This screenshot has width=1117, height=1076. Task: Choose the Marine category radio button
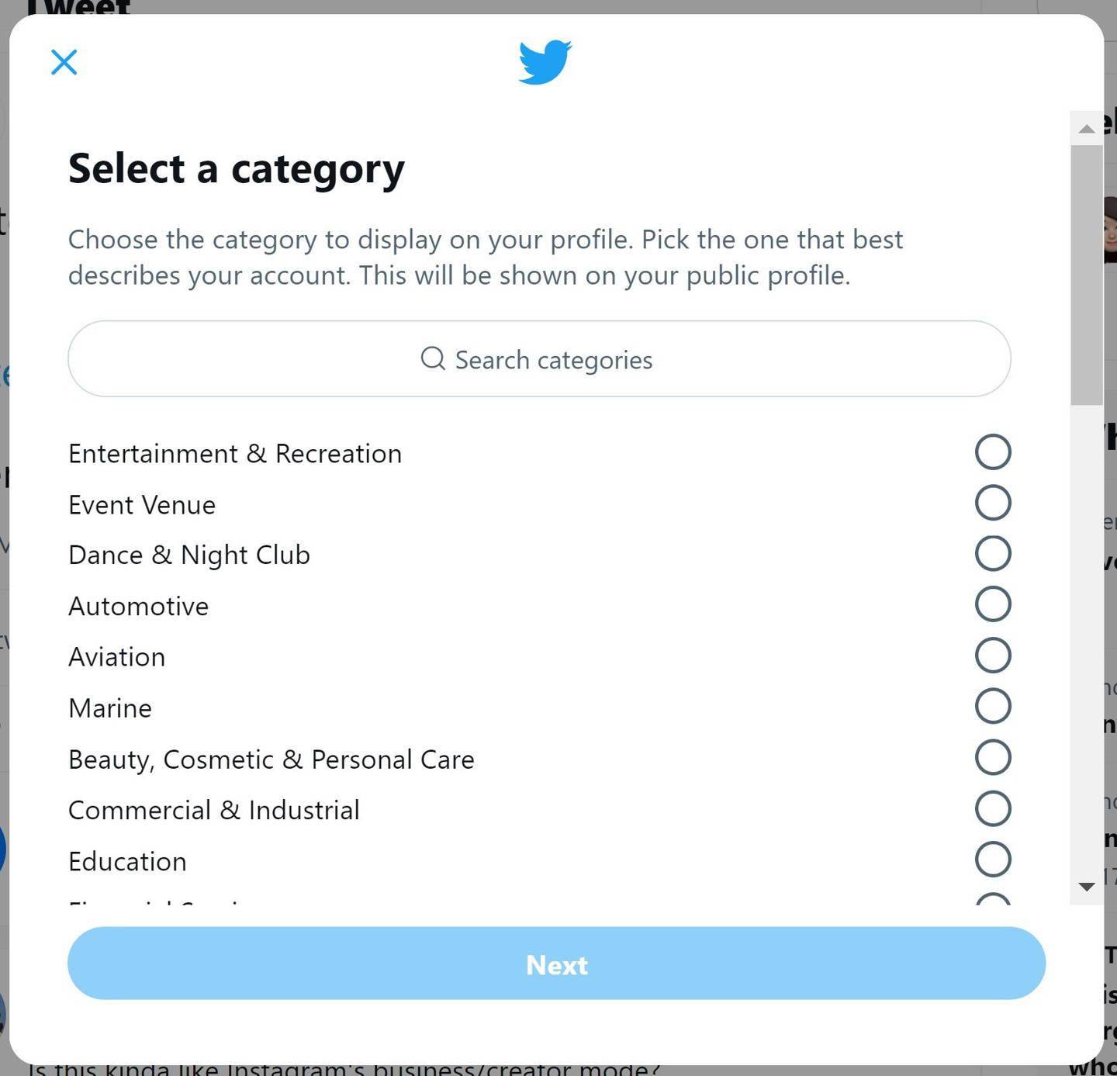tap(993, 707)
